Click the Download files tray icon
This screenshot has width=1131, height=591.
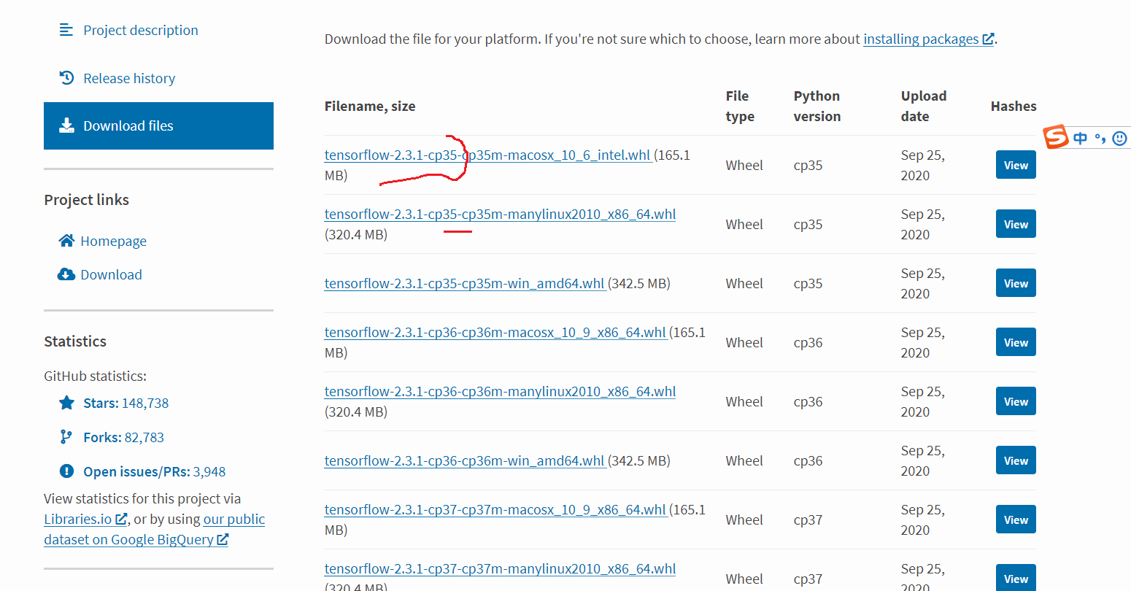coord(66,125)
